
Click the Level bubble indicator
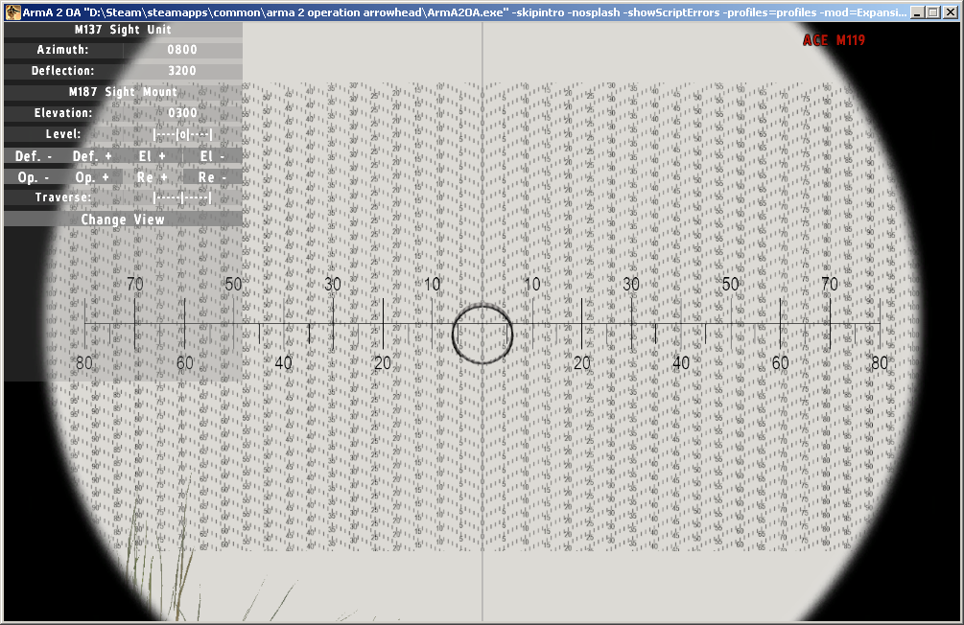(x=182, y=134)
